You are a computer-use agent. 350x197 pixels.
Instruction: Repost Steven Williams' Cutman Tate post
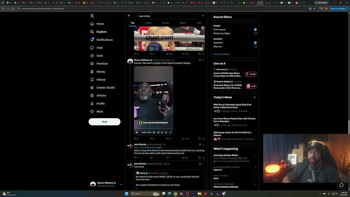(x=152, y=138)
